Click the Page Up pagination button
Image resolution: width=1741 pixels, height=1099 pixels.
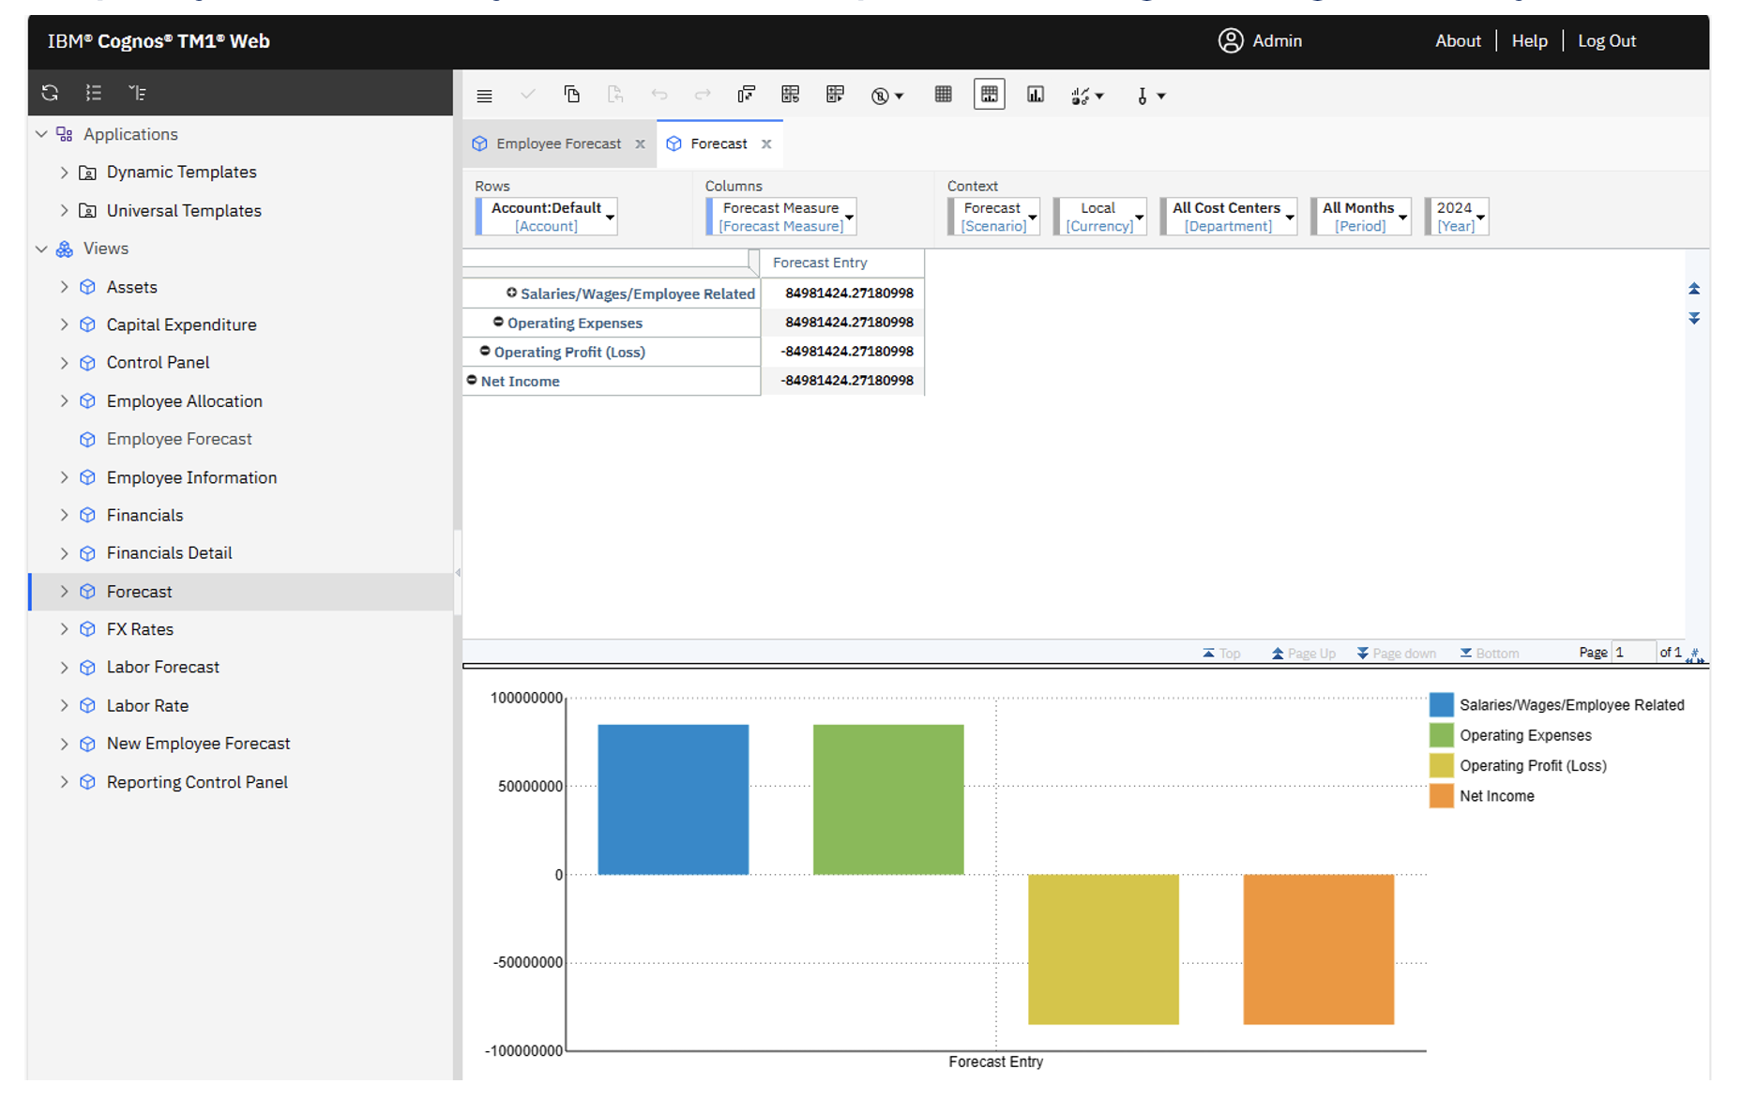[x=1303, y=652]
